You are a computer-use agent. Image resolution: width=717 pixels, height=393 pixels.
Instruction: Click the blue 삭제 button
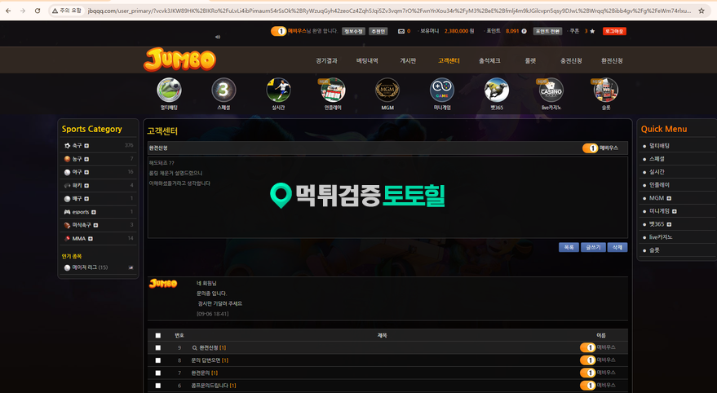(617, 247)
